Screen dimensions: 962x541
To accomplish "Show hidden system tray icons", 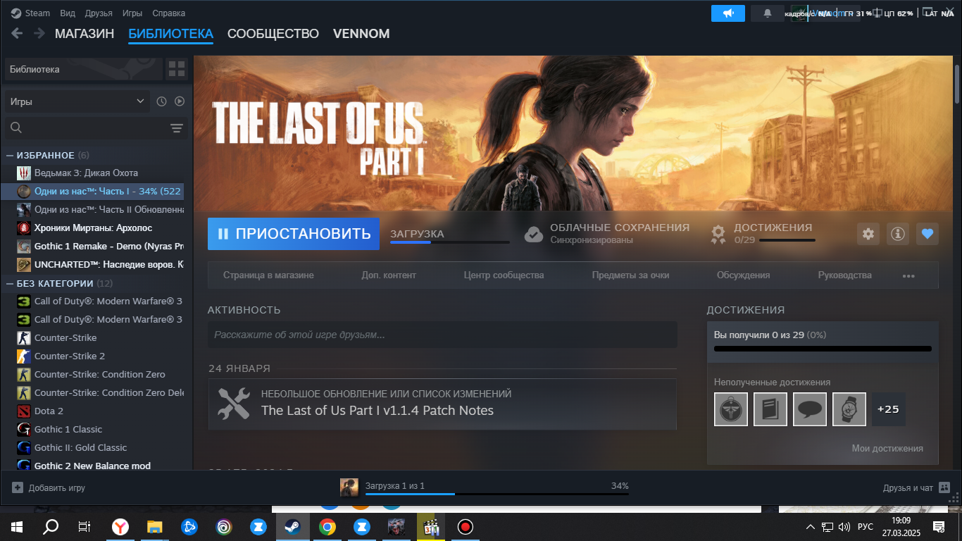I will point(810,526).
